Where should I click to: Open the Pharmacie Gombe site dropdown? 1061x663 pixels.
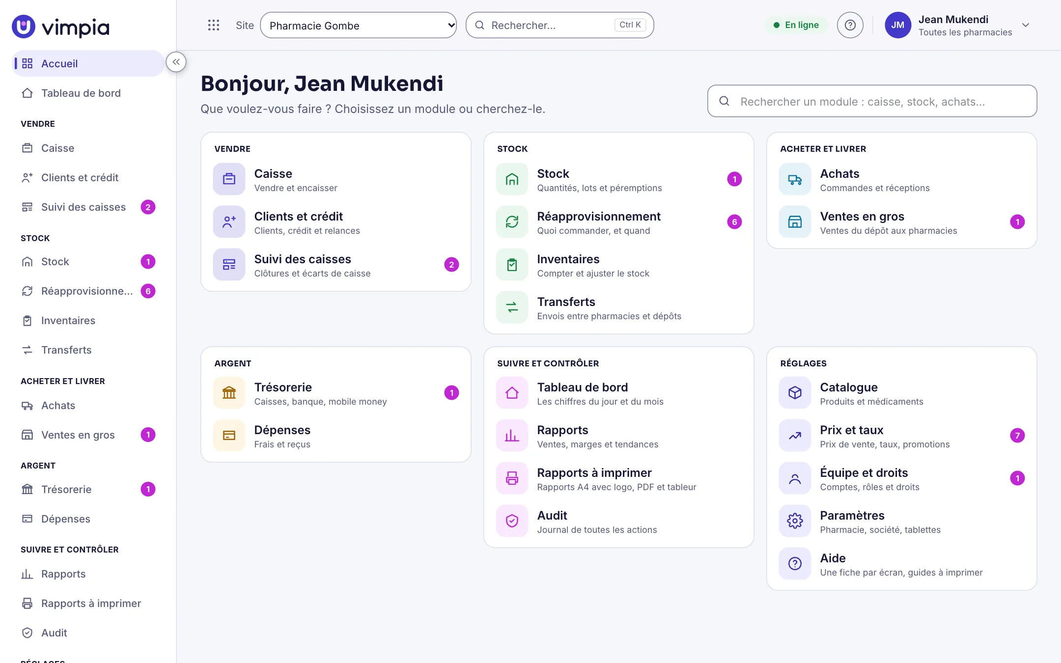[x=358, y=25]
